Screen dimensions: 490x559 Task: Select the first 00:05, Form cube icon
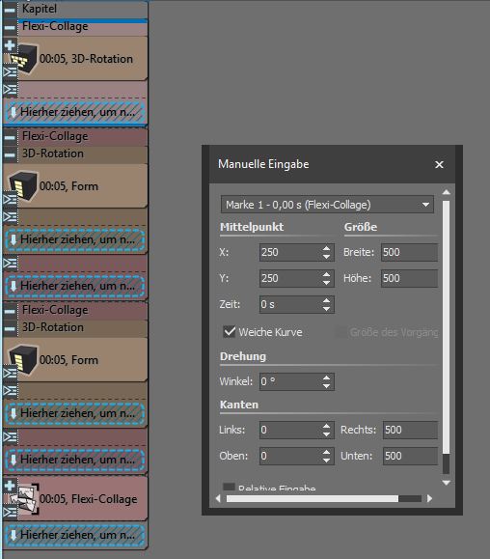coord(23,185)
